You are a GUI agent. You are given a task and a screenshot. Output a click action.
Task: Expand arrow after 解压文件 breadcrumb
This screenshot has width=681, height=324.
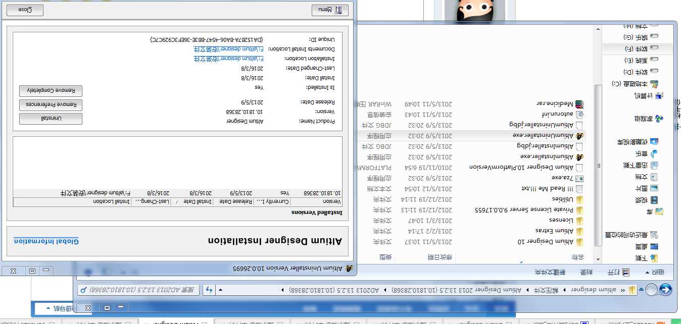[x=527, y=290]
